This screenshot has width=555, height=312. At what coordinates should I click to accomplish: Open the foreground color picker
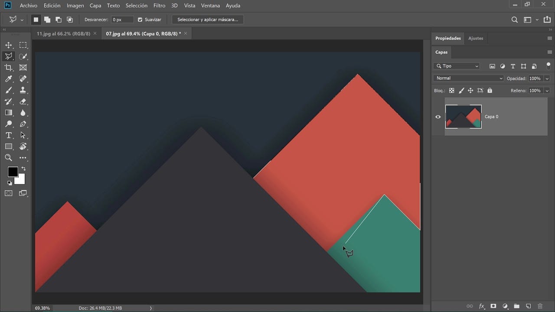(x=13, y=172)
